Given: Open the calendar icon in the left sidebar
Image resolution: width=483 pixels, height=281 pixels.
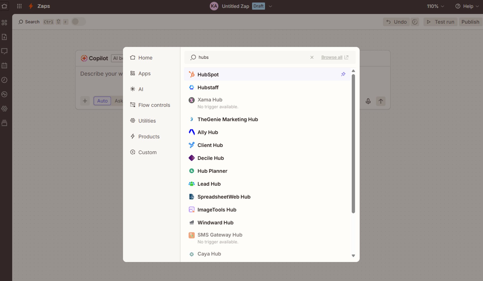Looking at the screenshot, I should pyautogui.click(x=4, y=65).
